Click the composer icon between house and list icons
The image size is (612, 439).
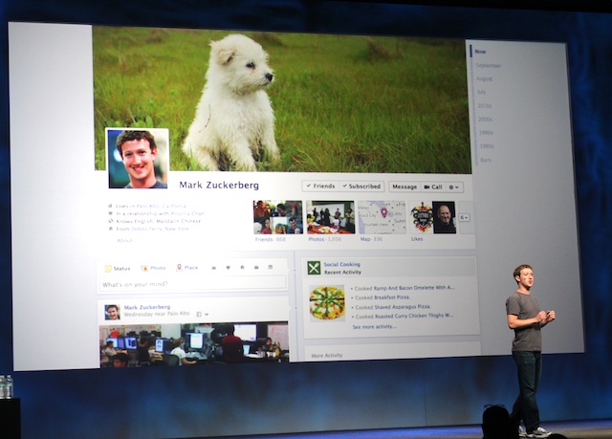coord(256,267)
